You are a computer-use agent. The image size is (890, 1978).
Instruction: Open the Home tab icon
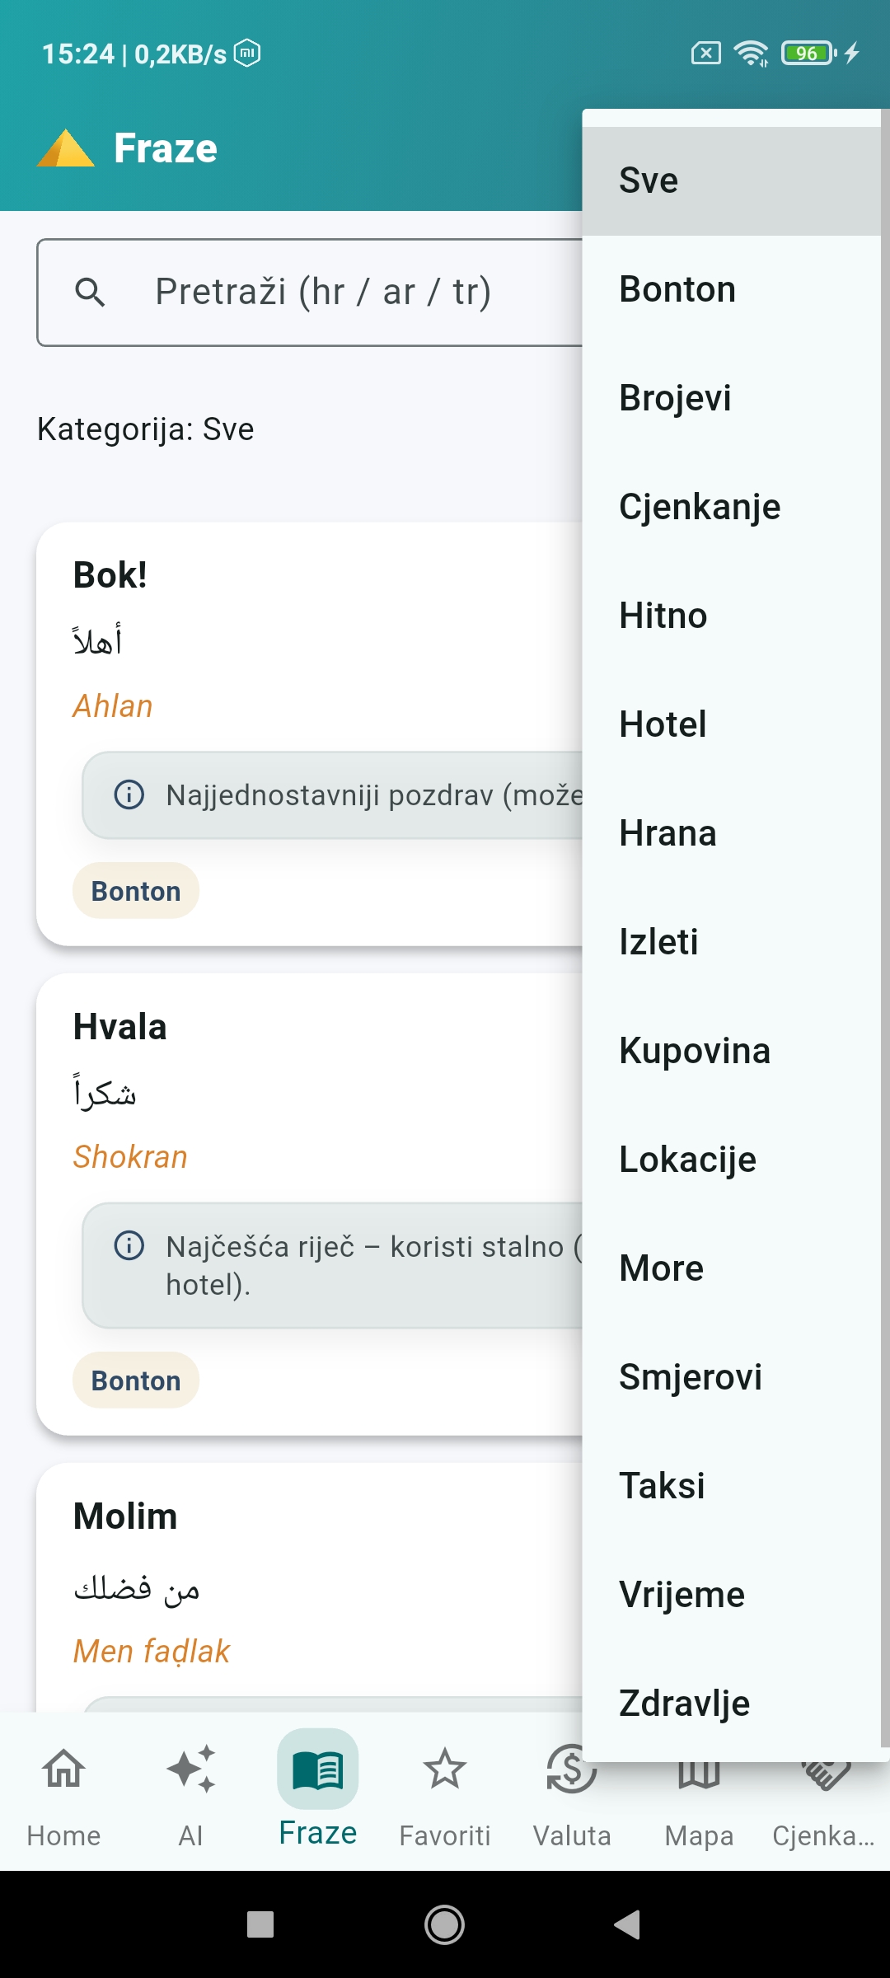point(63,1769)
